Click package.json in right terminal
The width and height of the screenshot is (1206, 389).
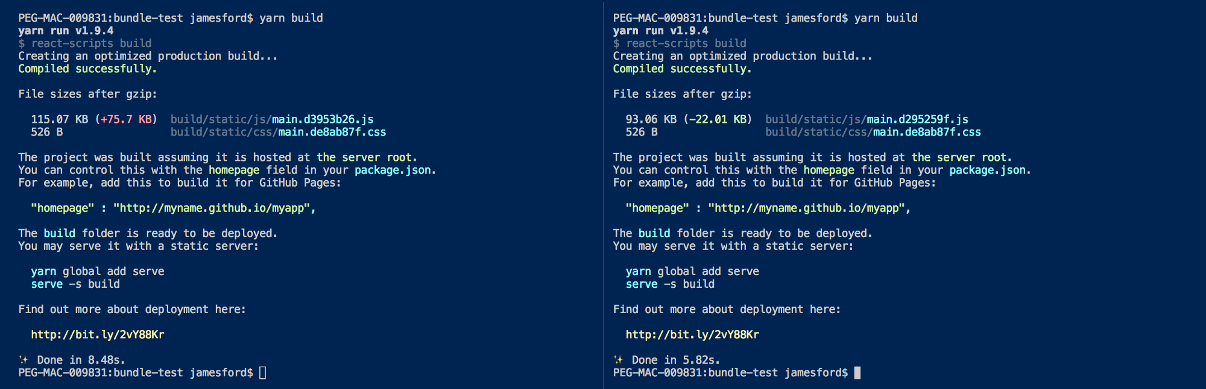click(x=988, y=170)
